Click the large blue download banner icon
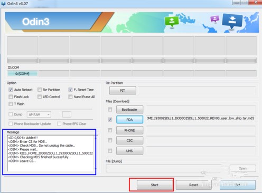Screen dimensions: 262x193 (x=232, y=21)
